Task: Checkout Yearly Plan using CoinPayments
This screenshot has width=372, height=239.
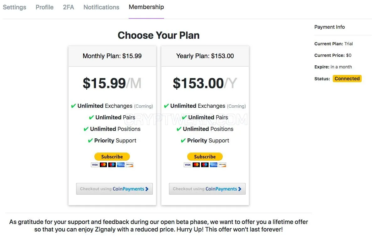Action: pyautogui.click(x=207, y=189)
